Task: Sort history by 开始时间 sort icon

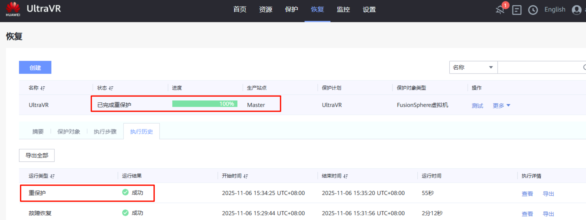Action: 246,176
